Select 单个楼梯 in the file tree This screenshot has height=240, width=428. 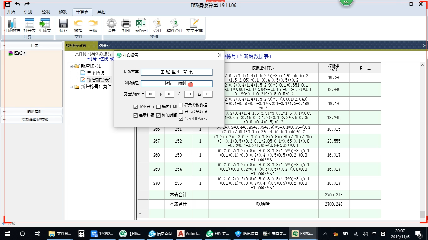click(x=96, y=73)
